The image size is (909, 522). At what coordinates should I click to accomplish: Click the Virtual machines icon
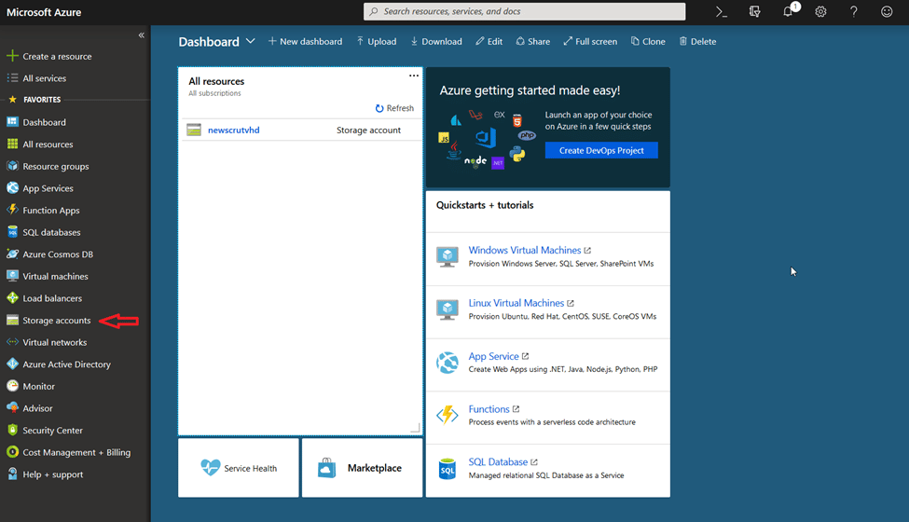(12, 276)
